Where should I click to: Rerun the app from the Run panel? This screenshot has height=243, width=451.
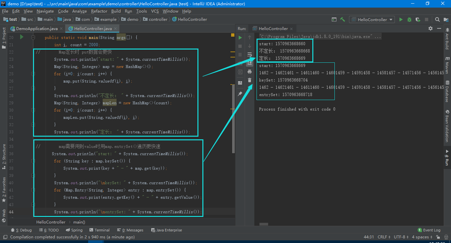point(240,37)
